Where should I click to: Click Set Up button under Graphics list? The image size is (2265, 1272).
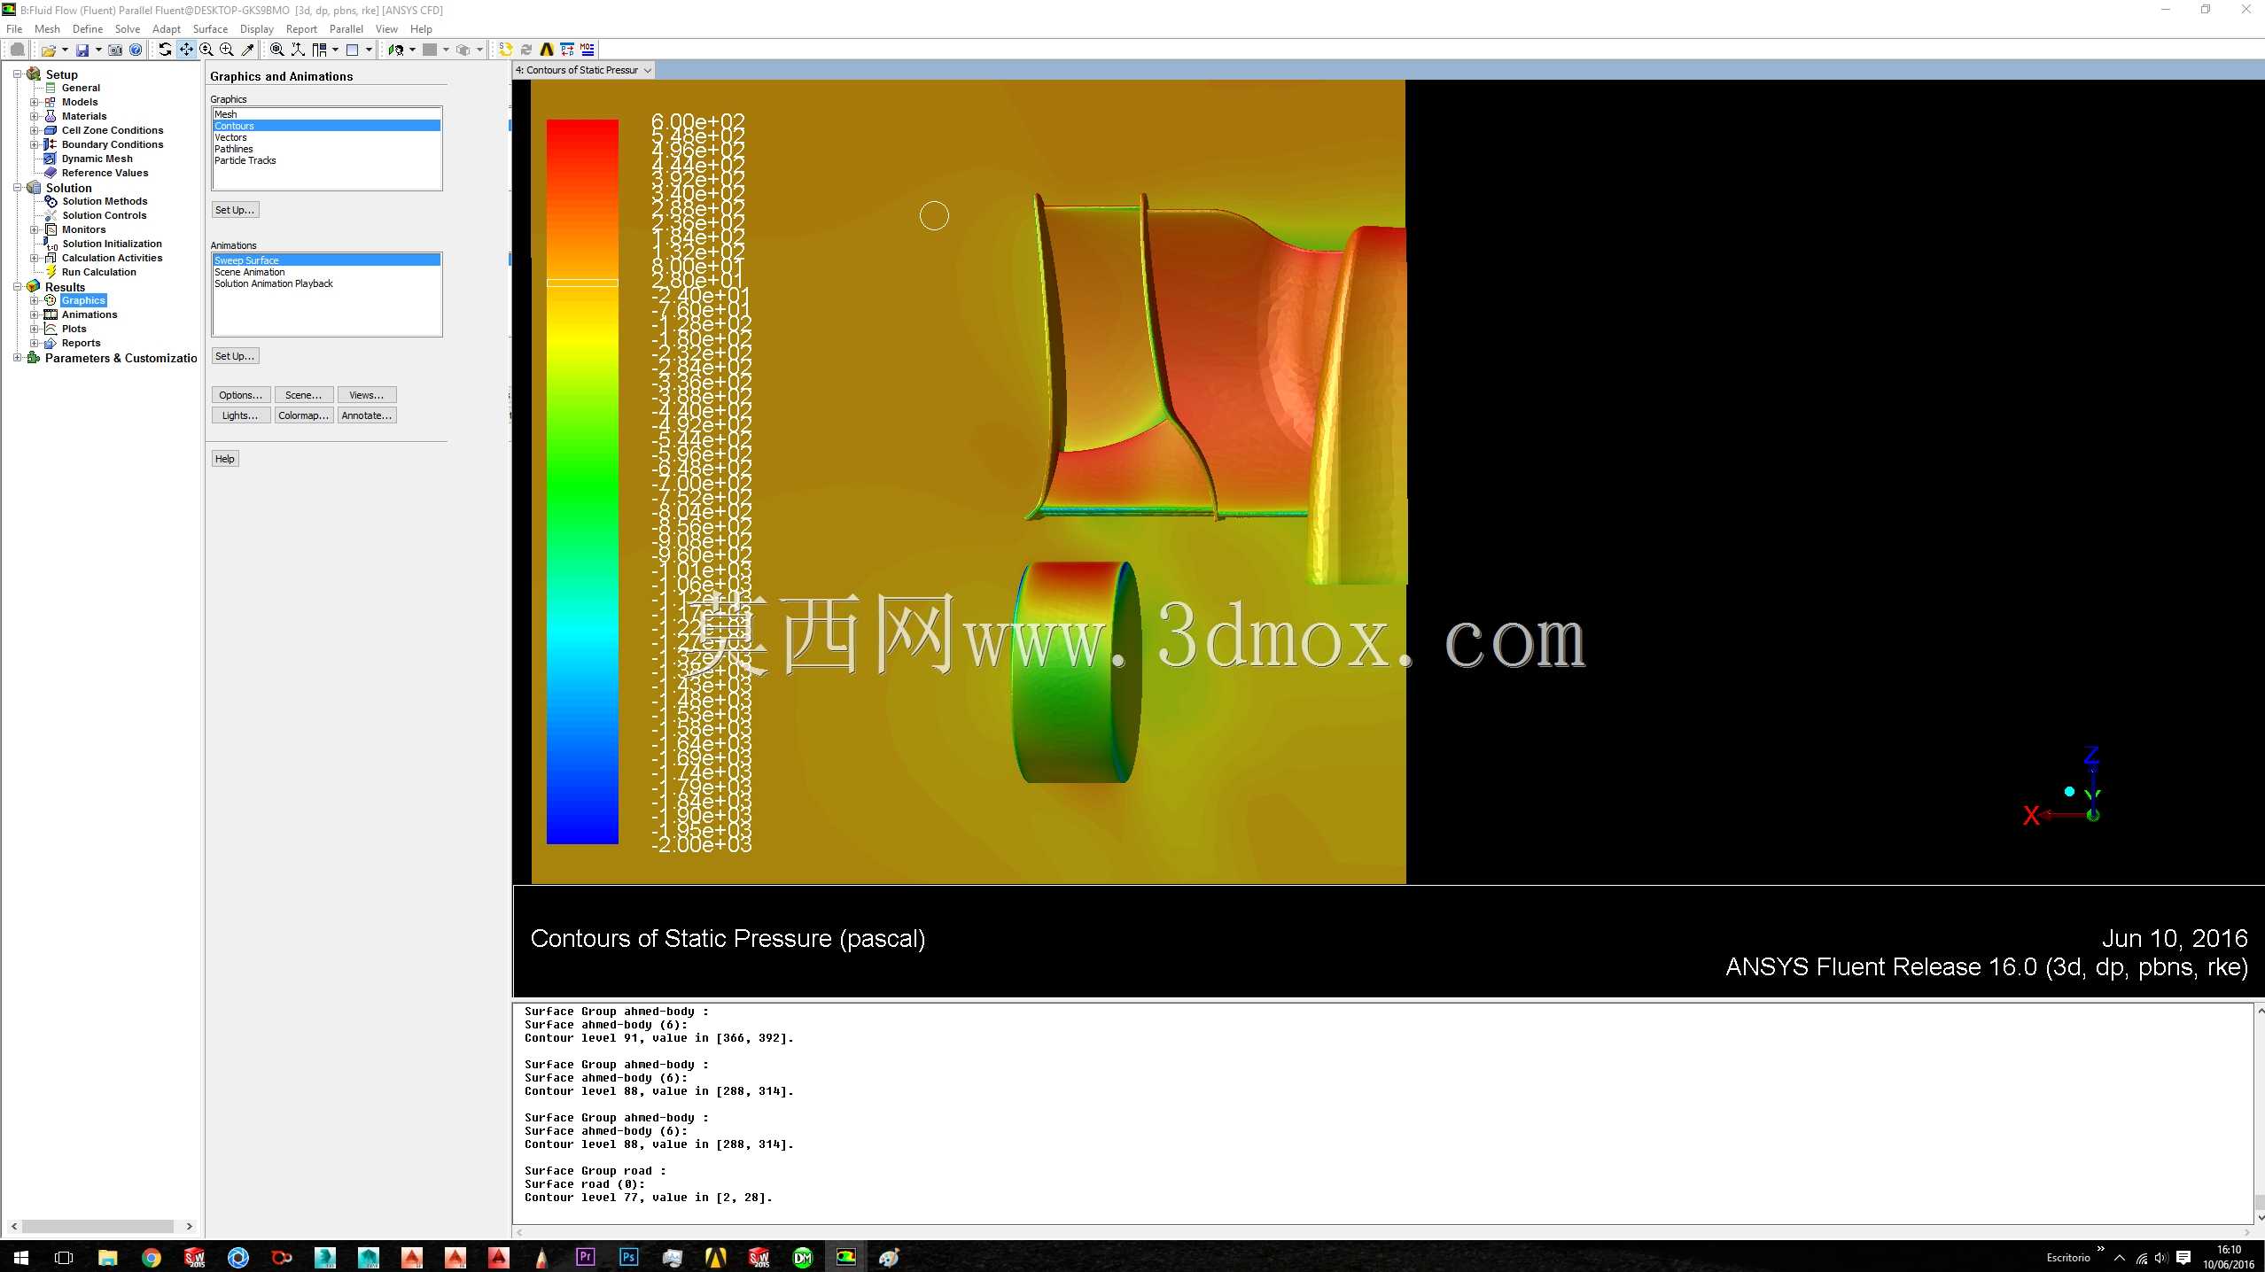[x=235, y=210]
